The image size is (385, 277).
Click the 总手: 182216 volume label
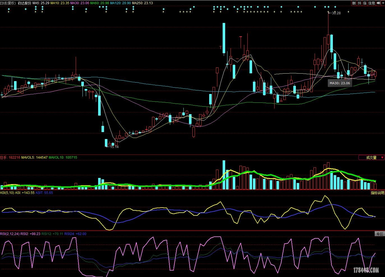point(10,158)
